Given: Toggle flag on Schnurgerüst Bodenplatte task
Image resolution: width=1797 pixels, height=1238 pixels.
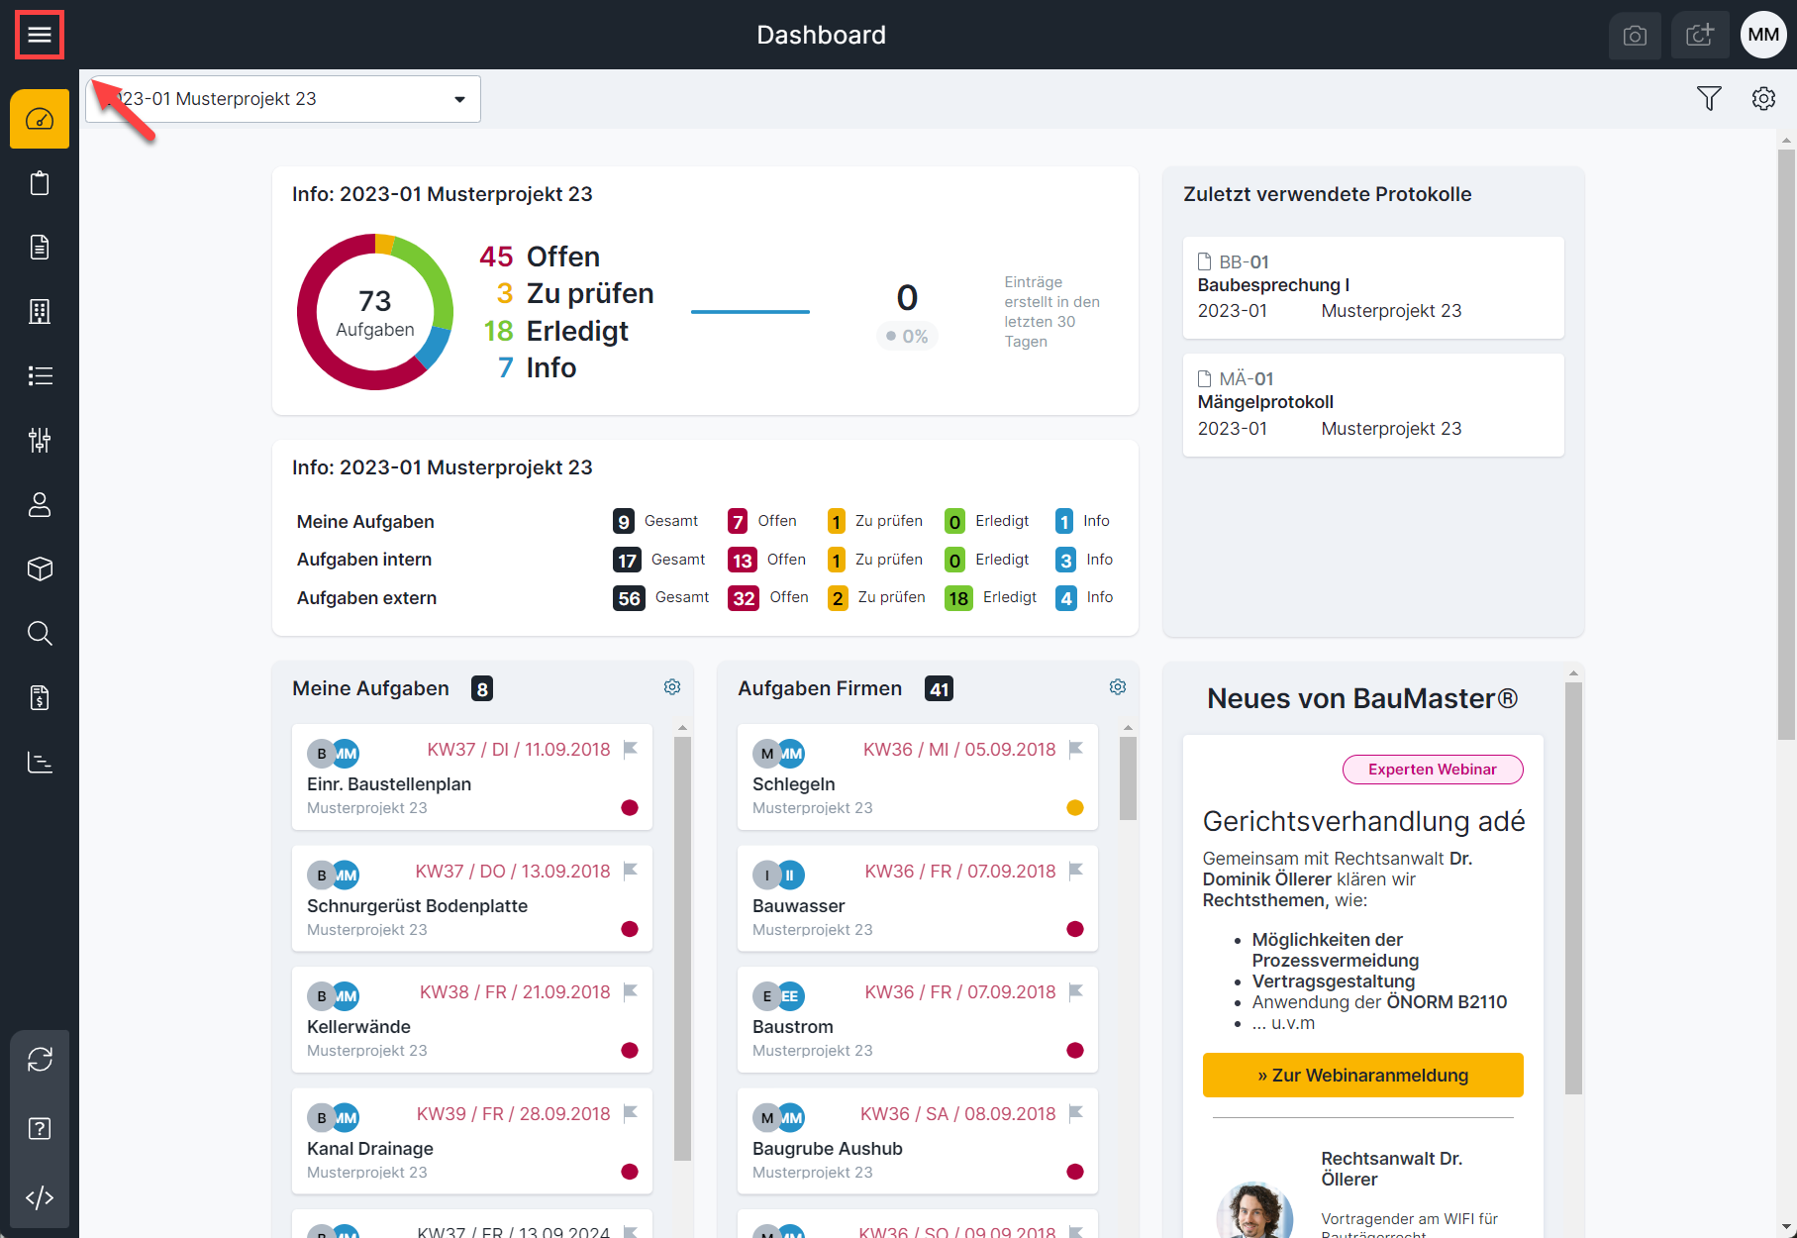Looking at the screenshot, I should coord(631,872).
